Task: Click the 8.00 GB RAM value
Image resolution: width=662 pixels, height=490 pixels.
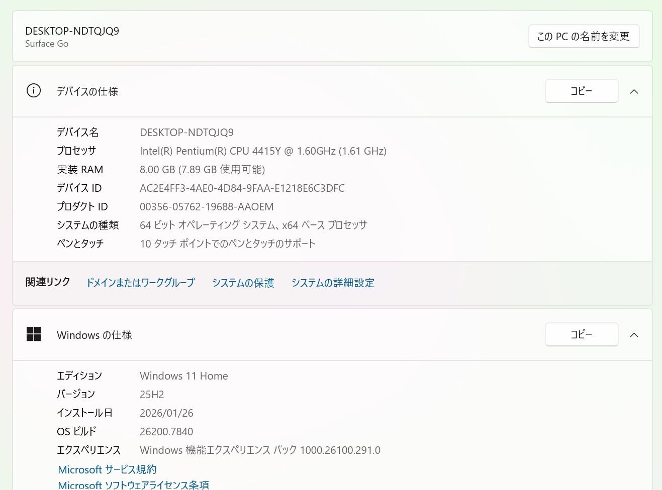Action: click(x=202, y=170)
